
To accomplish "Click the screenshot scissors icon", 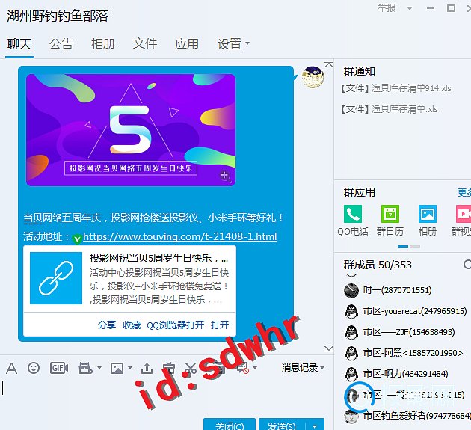I will 191,368.
